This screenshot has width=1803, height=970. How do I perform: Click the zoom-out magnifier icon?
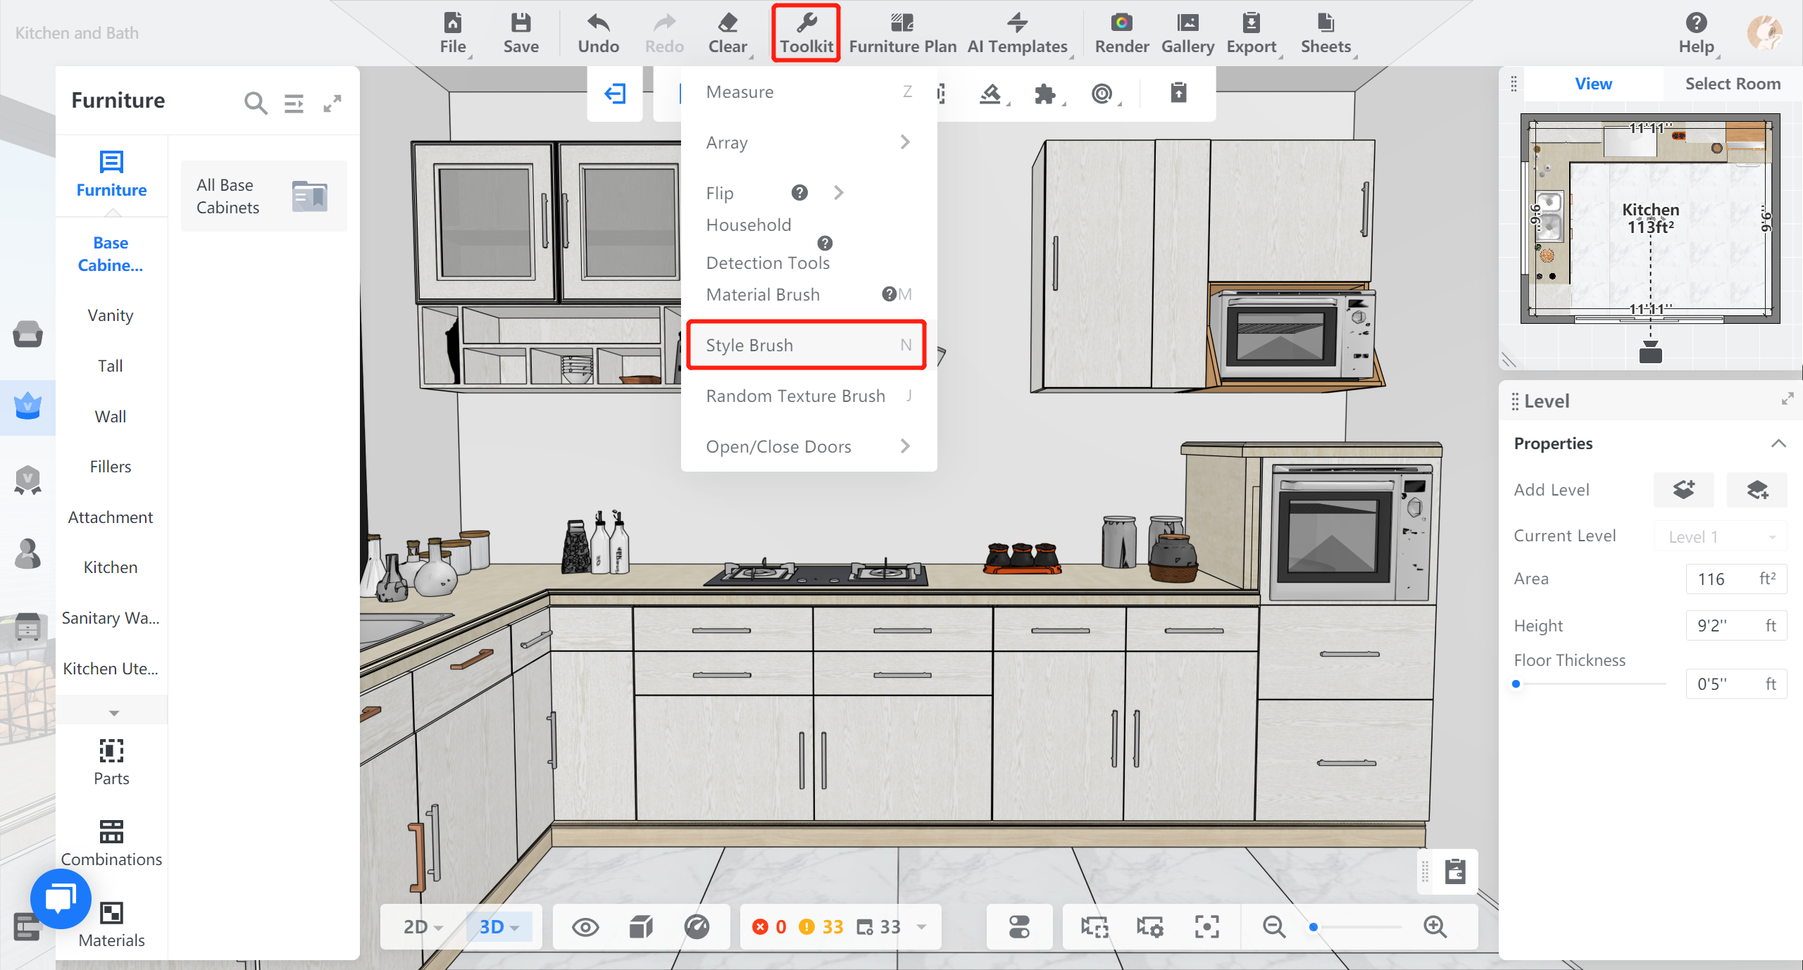(x=1273, y=926)
